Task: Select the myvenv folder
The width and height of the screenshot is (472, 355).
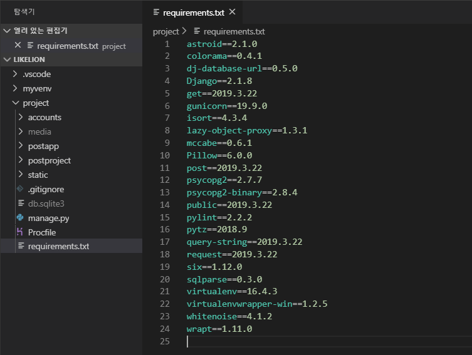Action: (38, 89)
